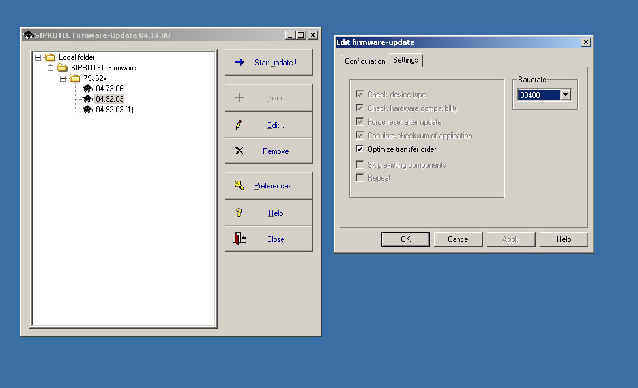Screen dimensions: 638x388
Task: Click the chip icon beside 04.92.03 (1)
Action: click(88, 110)
